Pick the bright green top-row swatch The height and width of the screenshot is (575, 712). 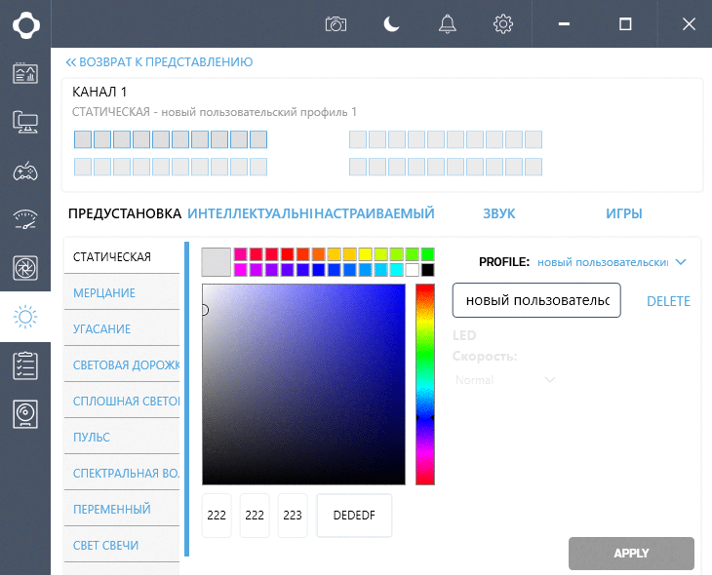pos(427,254)
